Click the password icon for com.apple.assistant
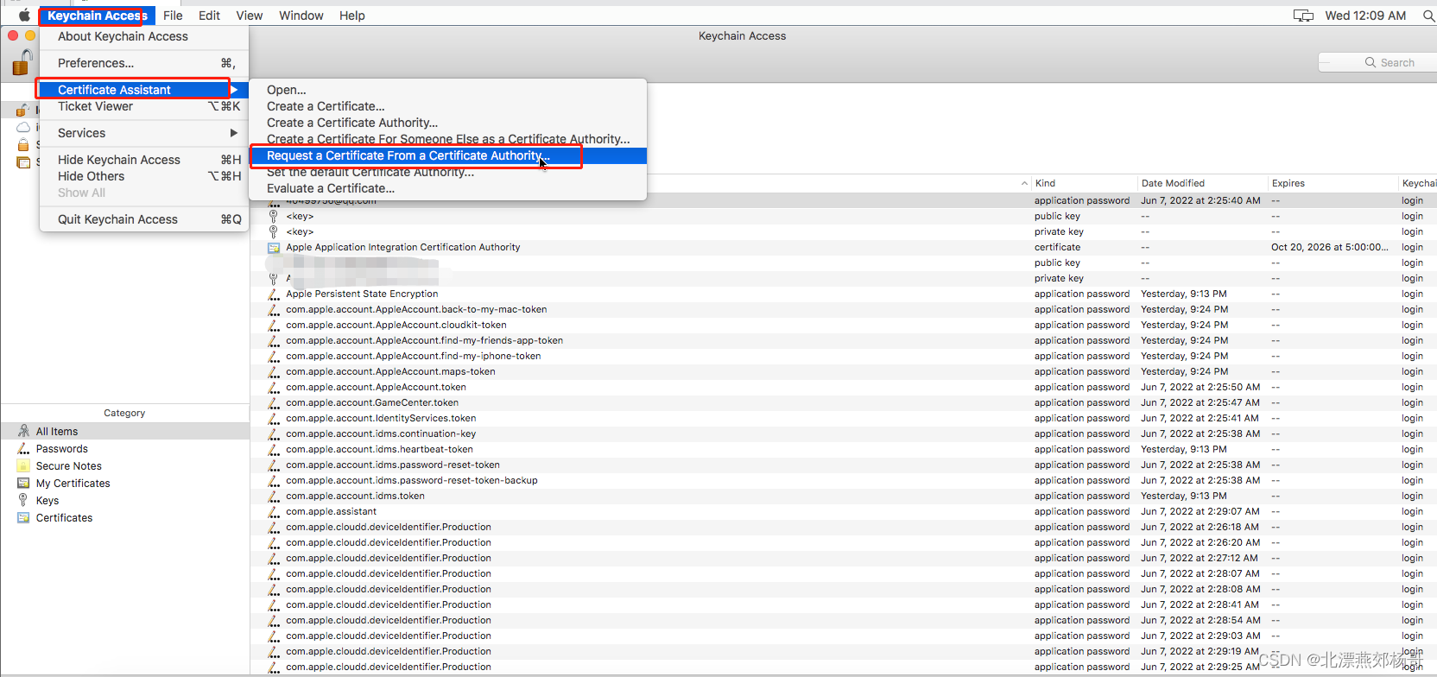 [x=274, y=511]
